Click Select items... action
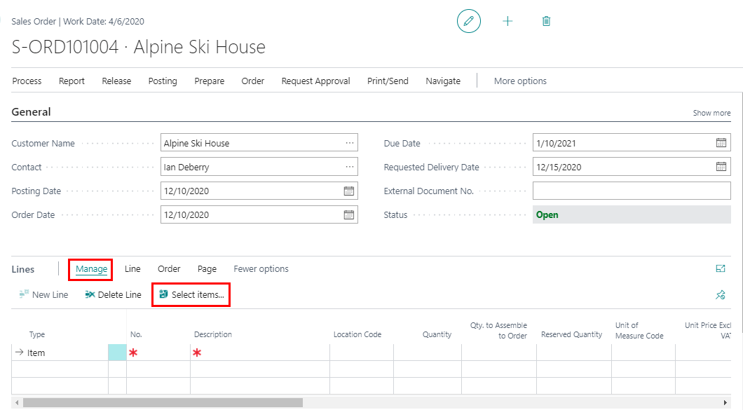This screenshot has width=743, height=410. coord(191,295)
